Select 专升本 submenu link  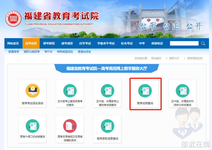point(48,52)
